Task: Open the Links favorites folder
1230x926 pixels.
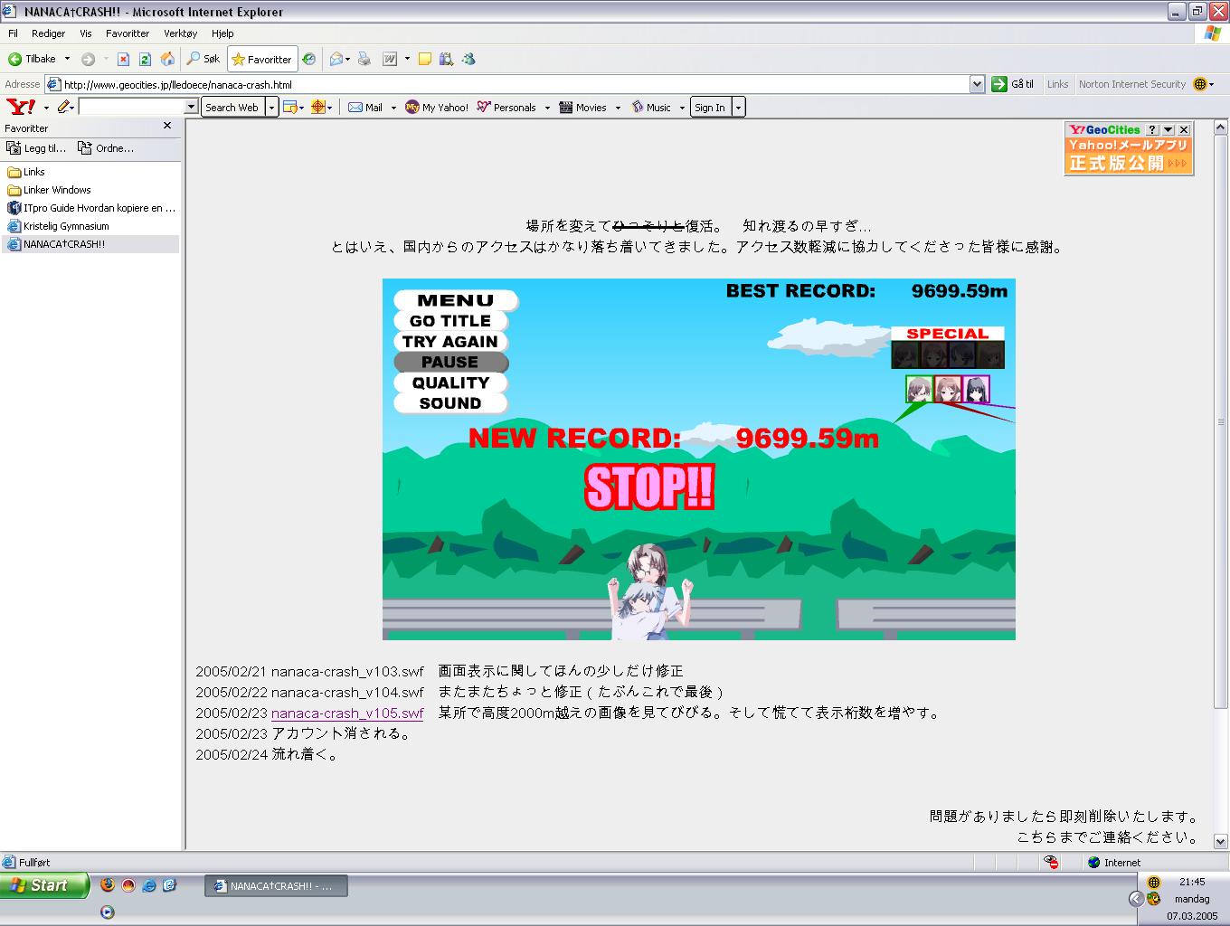Action: [26, 172]
